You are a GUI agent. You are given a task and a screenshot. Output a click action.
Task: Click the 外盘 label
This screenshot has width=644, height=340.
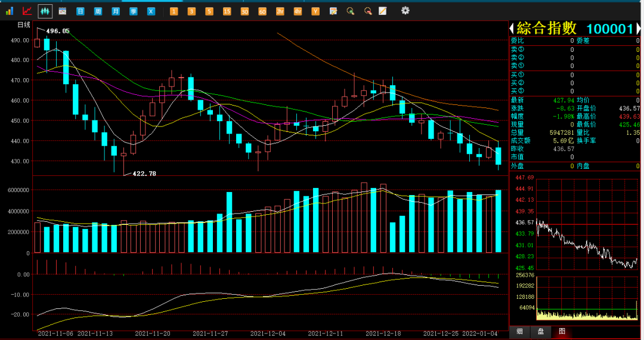pyautogui.click(x=517, y=166)
